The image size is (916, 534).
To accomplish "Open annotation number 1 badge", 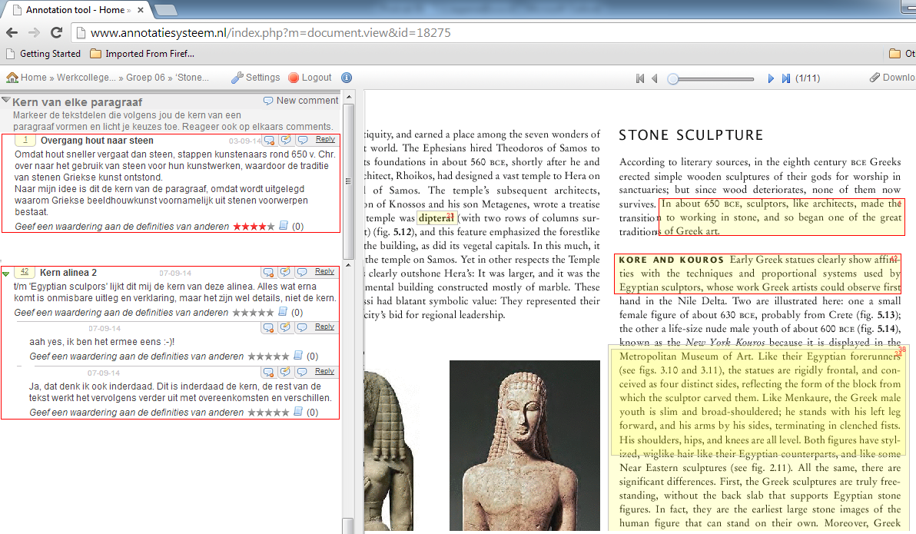I will 25,141.
